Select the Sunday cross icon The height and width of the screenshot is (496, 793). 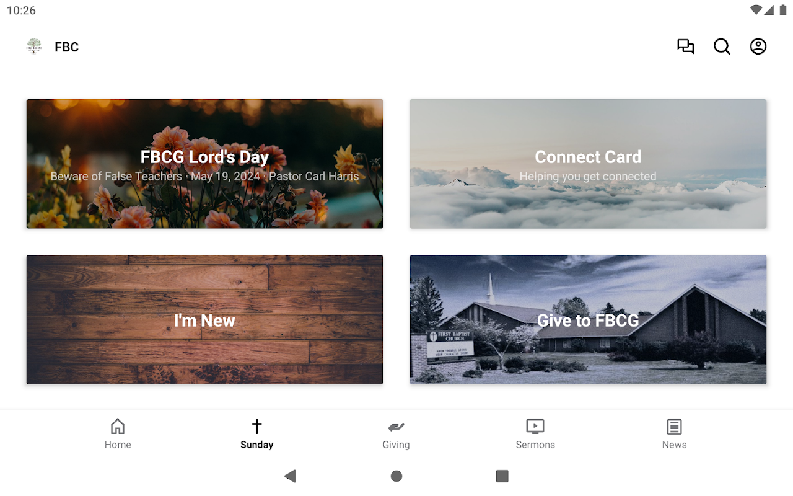click(256, 427)
